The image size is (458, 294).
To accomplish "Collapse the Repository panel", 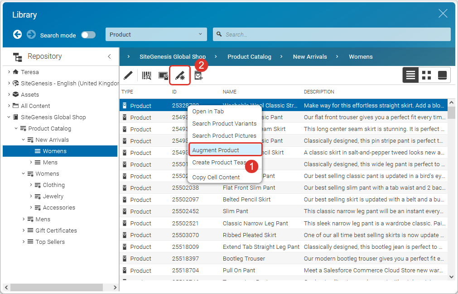I will [109, 56].
